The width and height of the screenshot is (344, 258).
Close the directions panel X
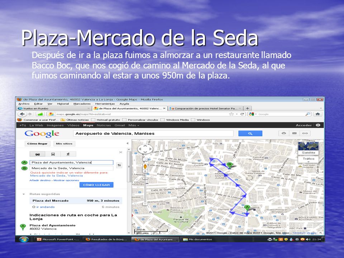pos(120,152)
